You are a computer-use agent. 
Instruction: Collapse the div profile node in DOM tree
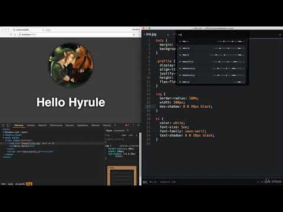[6, 141]
